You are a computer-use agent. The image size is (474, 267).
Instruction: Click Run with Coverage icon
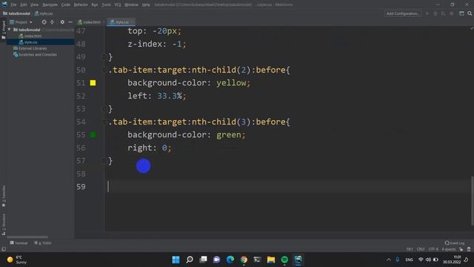(443, 13)
